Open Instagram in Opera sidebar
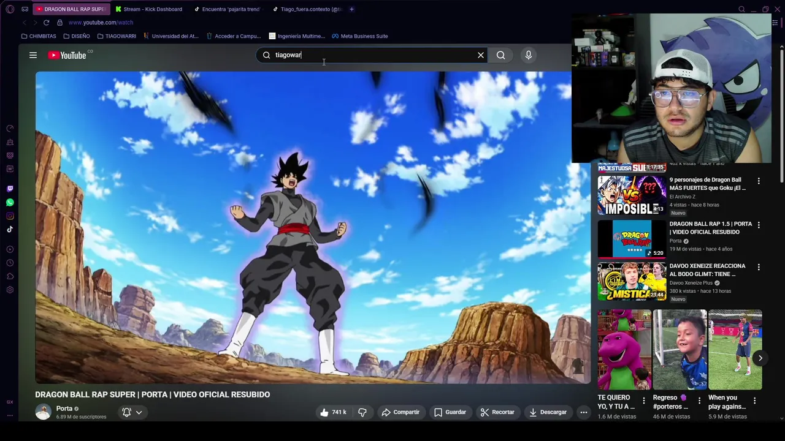This screenshot has width=785, height=441. point(10,216)
